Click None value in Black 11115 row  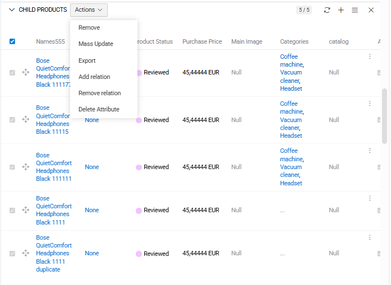tap(91, 120)
